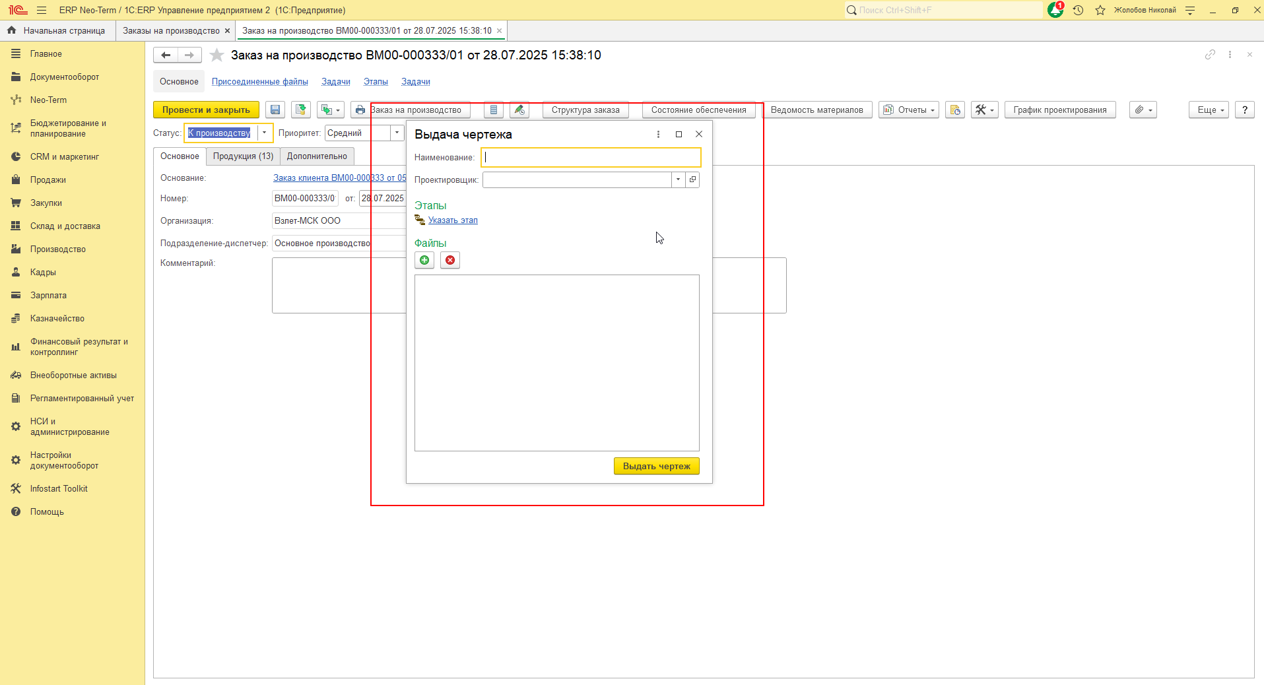
Task: Click the Выдать чертеж button
Action: click(x=657, y=466)
